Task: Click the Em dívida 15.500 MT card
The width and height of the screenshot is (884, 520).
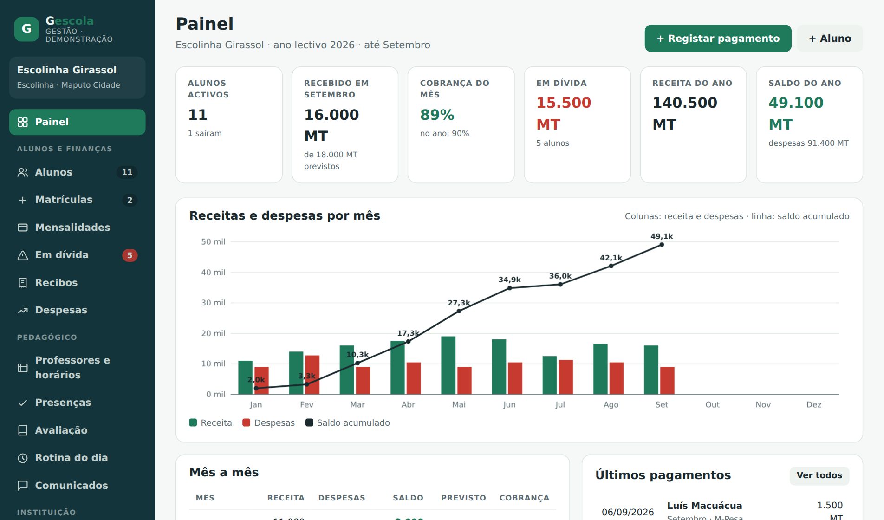Action: 577,125
